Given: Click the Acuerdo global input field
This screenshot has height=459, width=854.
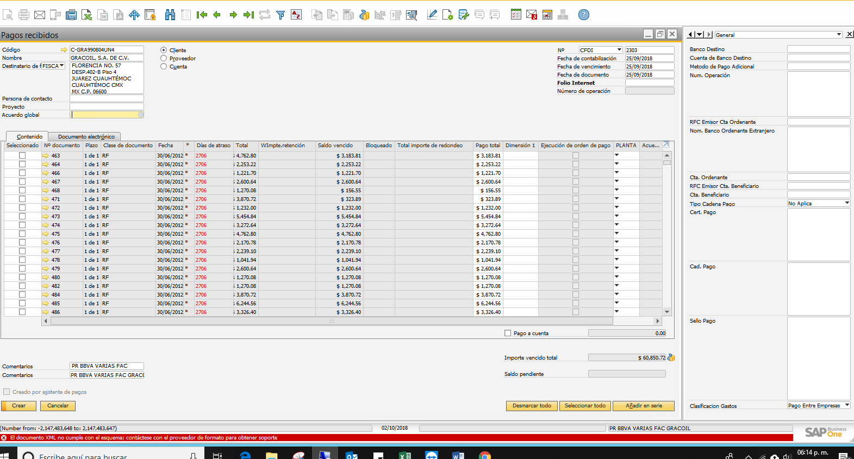Looking at the screenshot, I should [104, 115].
